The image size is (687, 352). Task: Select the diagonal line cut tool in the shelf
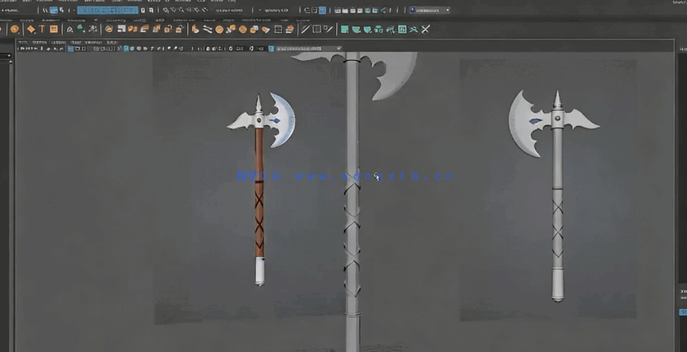pos(304,29)
